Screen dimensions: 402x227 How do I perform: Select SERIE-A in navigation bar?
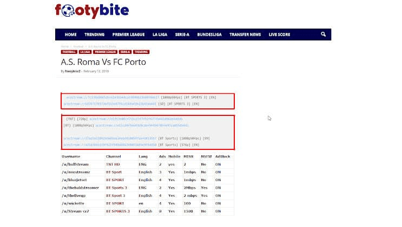coord(182,35)
